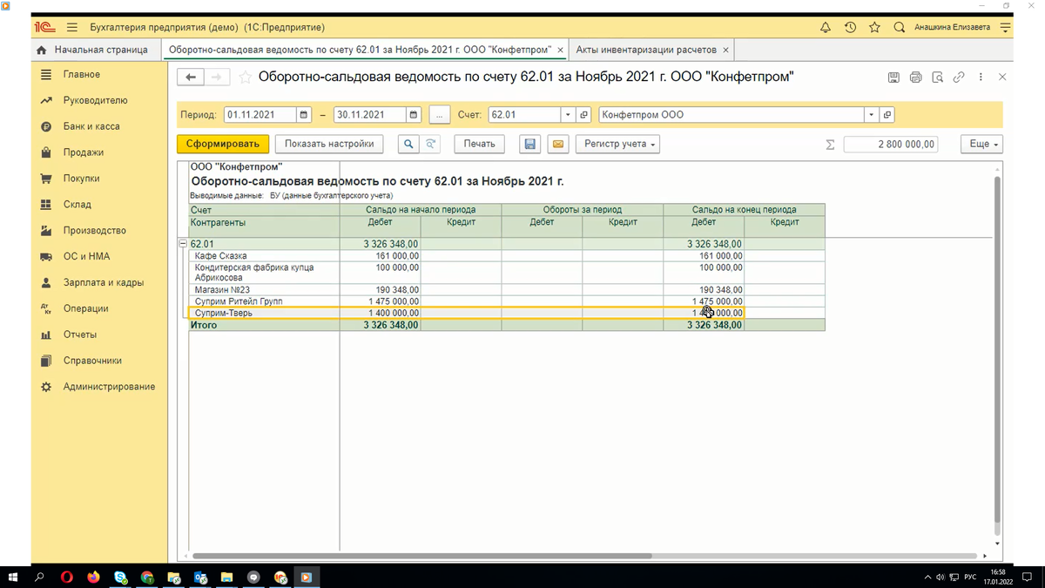Open Начальная страница tab
Screen dimensions: 1045x588
click(x=98, y=50)
